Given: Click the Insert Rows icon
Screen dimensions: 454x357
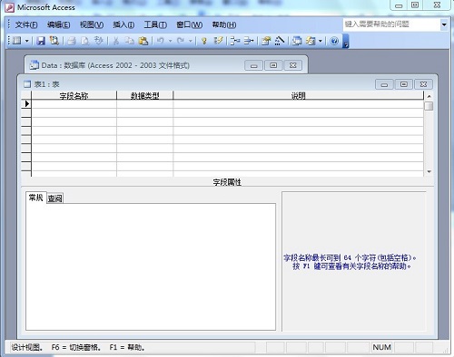Looking at the screenshot, I should coord(234,41).
